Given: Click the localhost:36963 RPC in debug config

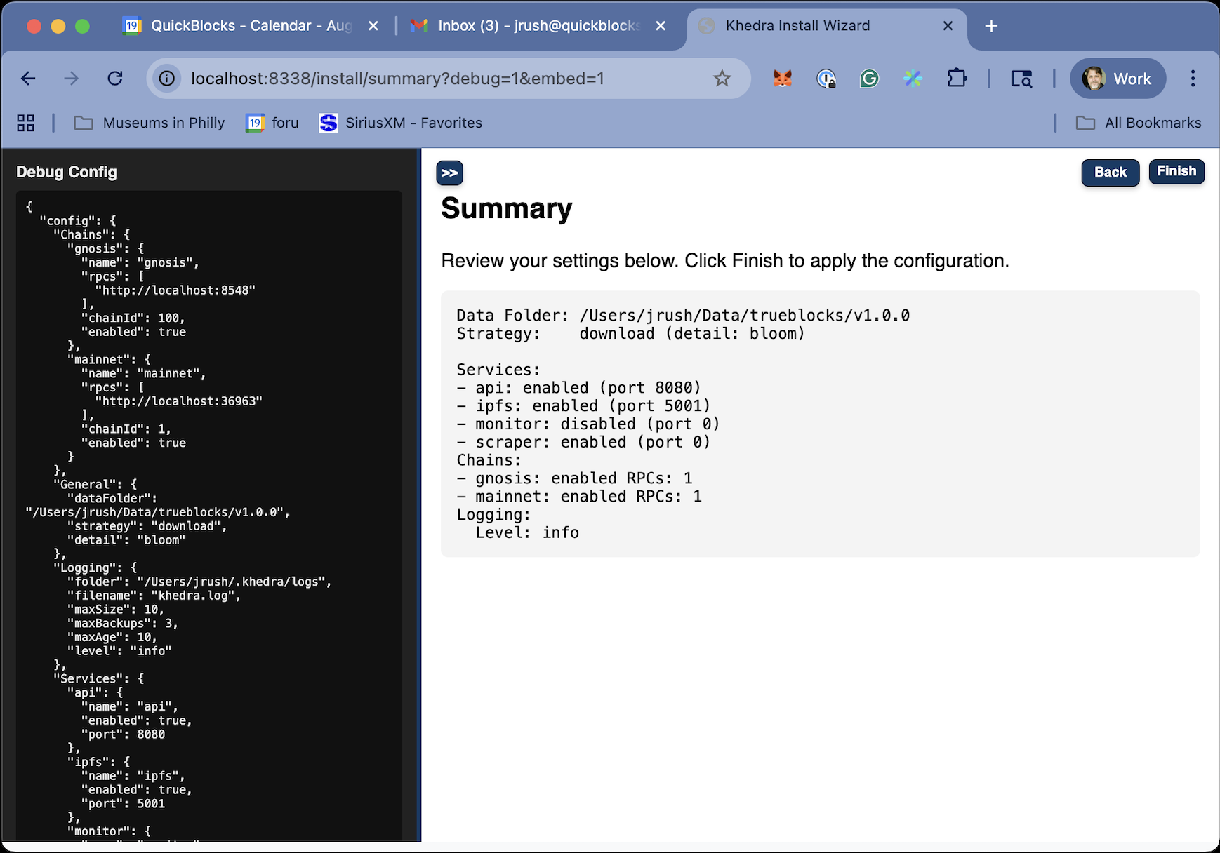Looking at the screenshot, I should [179, 401].
